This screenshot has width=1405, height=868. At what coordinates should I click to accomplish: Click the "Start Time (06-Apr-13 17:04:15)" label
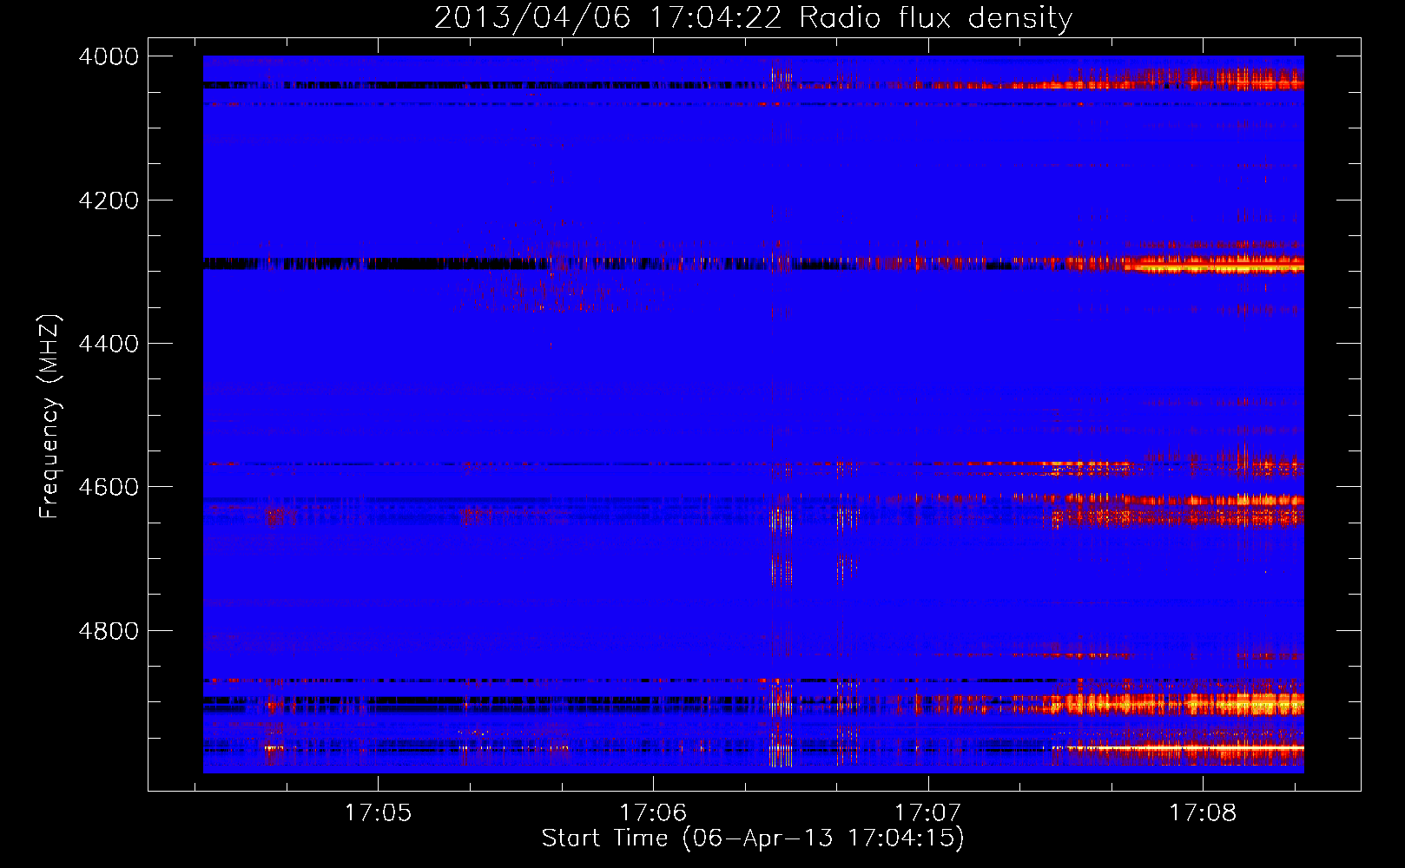point(753,838)
